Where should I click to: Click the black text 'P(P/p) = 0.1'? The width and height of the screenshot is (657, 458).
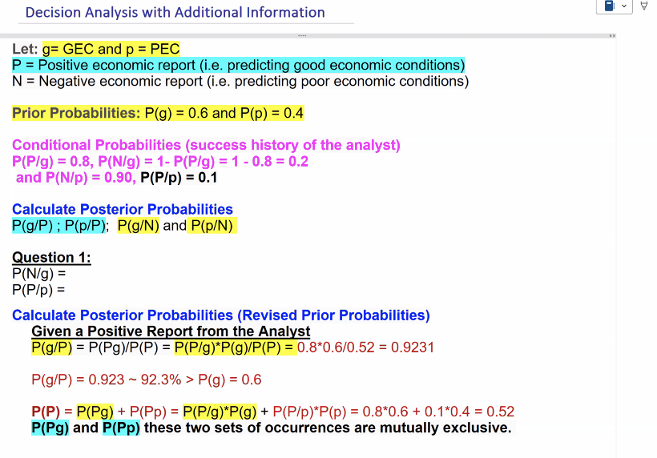point(179,178)
